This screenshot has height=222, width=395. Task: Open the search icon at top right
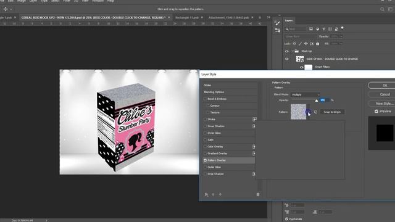[382, 9]
